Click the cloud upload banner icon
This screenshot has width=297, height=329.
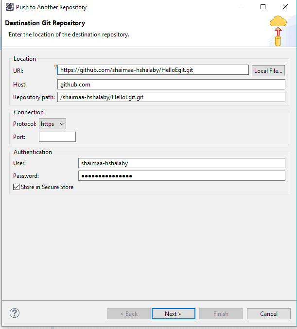(x=278, y=30)
